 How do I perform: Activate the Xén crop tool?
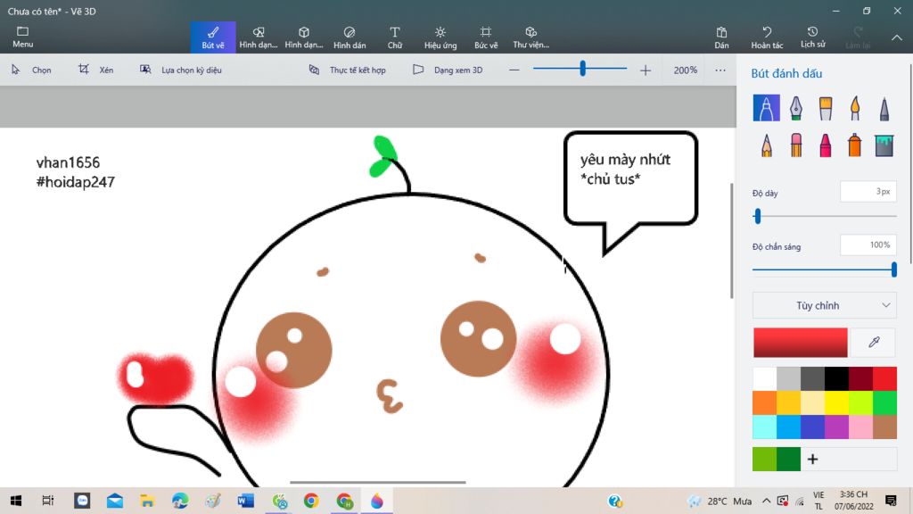(96, 70)
